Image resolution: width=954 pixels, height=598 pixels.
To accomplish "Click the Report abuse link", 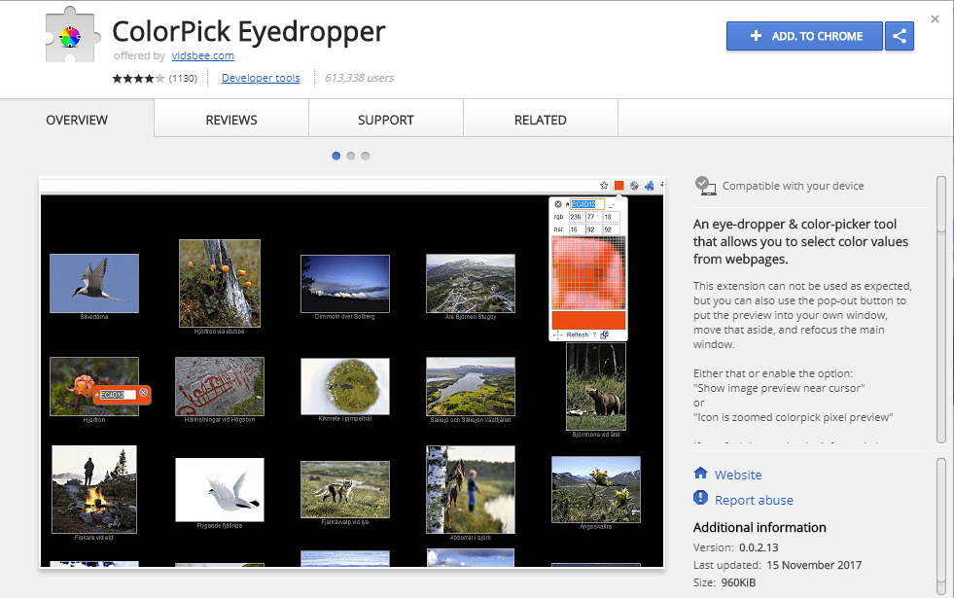I will 754,500.
